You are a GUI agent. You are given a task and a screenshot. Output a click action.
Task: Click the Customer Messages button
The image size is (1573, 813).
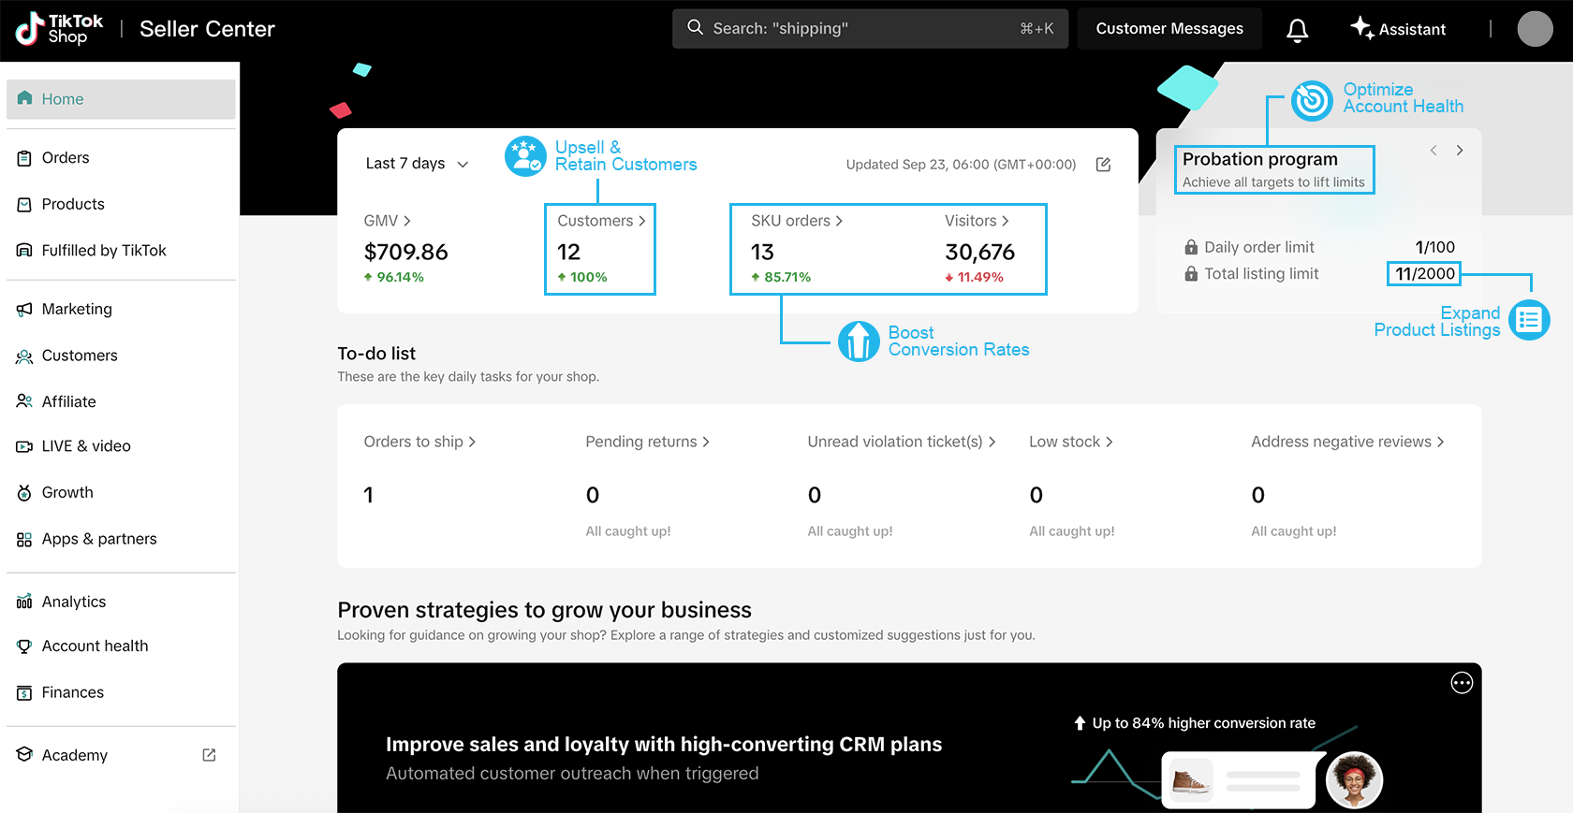(x=1169, y=29)
